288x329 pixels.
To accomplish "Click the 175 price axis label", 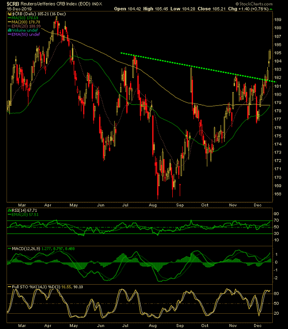I will point(278,136).
